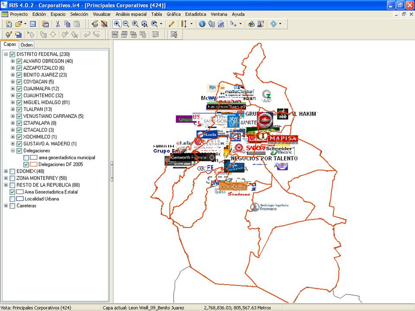Select the Identify info tool
The image size is (415, 311).
coord(202,24)
